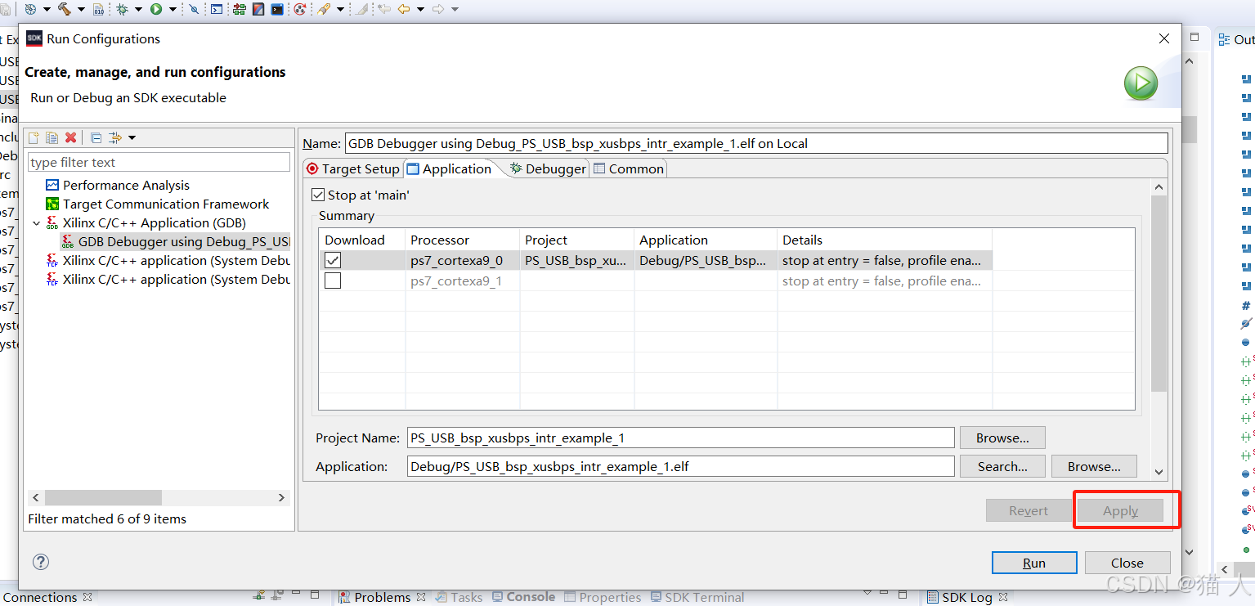Viewport: 1255px width, 606px height.
Task: Open the Debugger tab
Action: 547,168
